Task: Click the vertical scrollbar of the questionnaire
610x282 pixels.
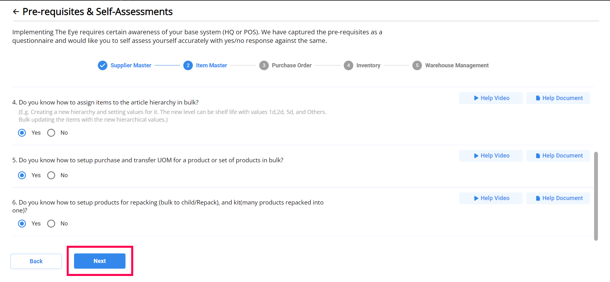Action: point(596,196)
